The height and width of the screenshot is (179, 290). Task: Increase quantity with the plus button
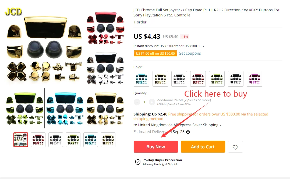[x=152, y=102]
